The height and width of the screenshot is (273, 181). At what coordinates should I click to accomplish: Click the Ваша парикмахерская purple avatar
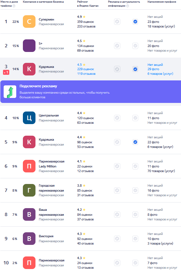point(29,214)
